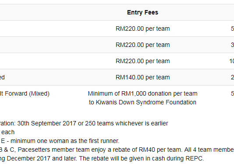Click the Forward (Mixed) category label

[x=27, y=94]
